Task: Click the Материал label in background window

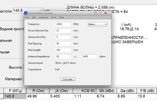Action: 14,79
